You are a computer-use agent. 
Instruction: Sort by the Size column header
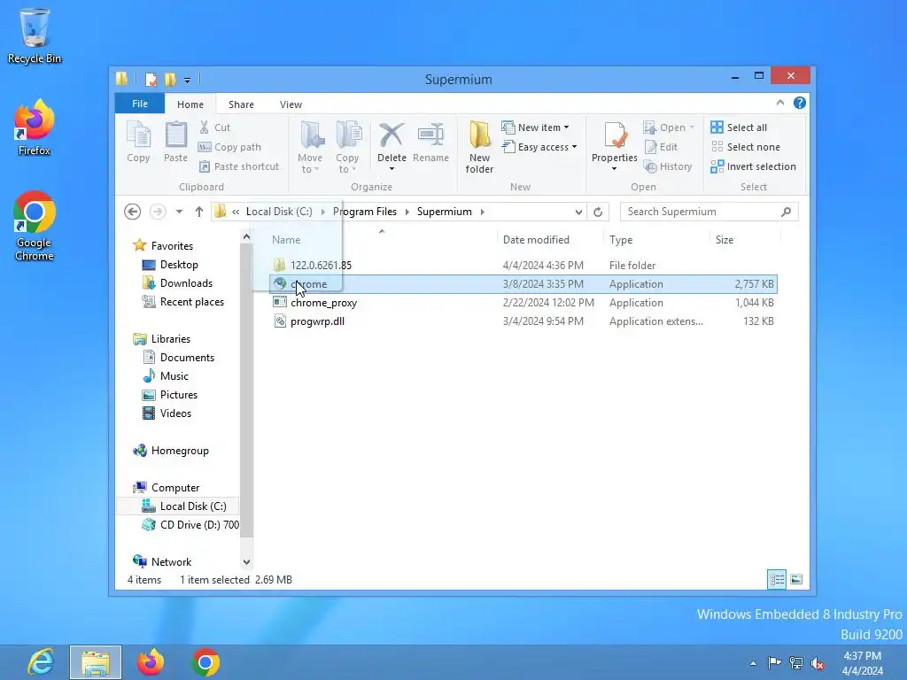[x=725, y=239]
